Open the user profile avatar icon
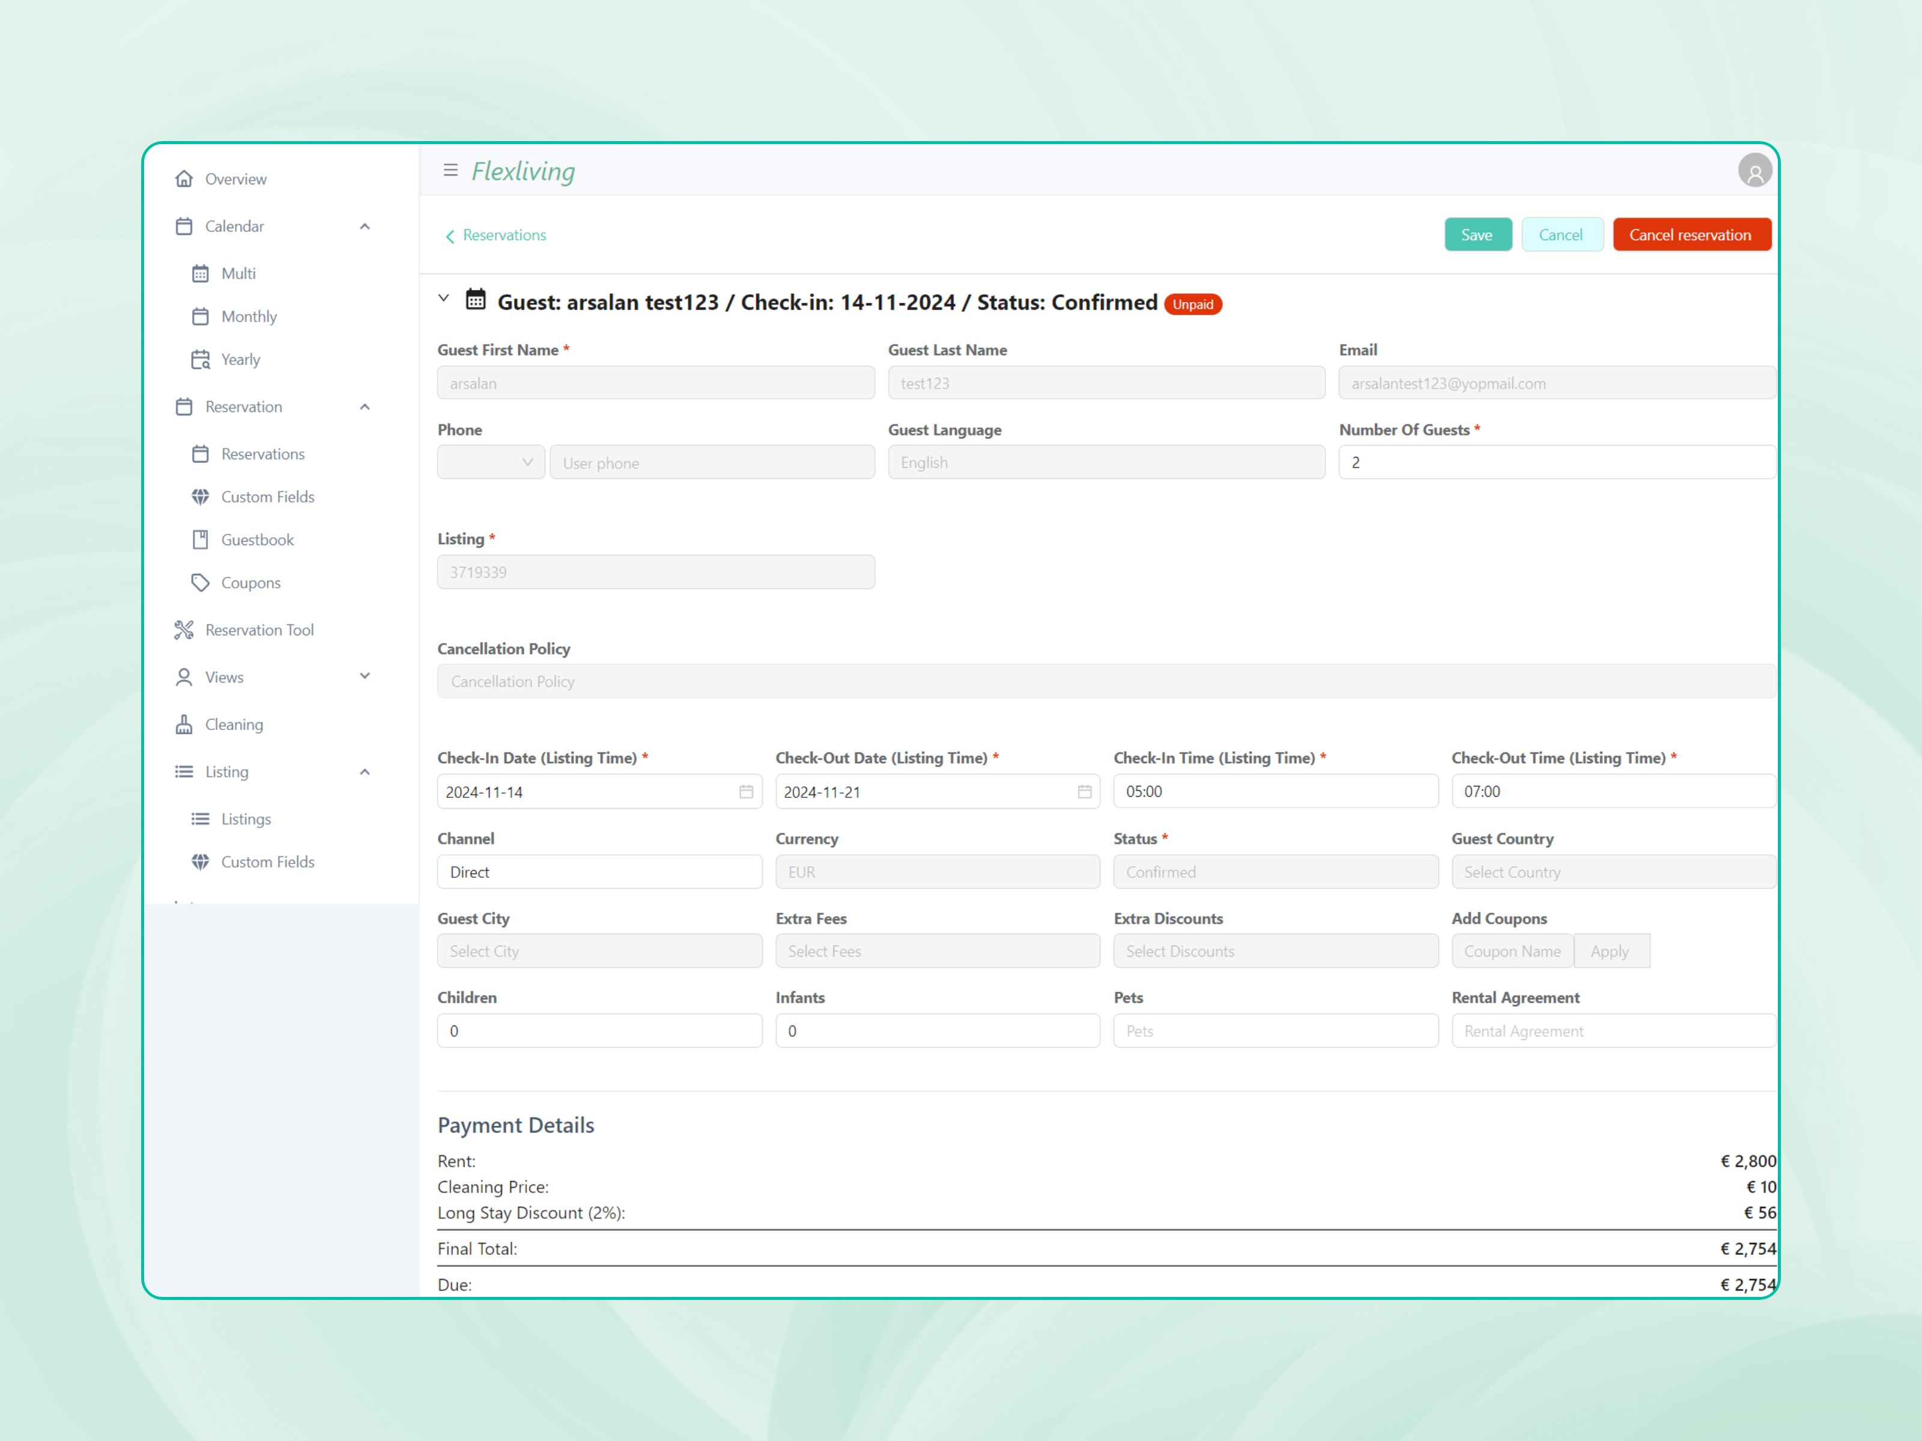Screen dimensions: 1922x1441 tap(1754, 171)
